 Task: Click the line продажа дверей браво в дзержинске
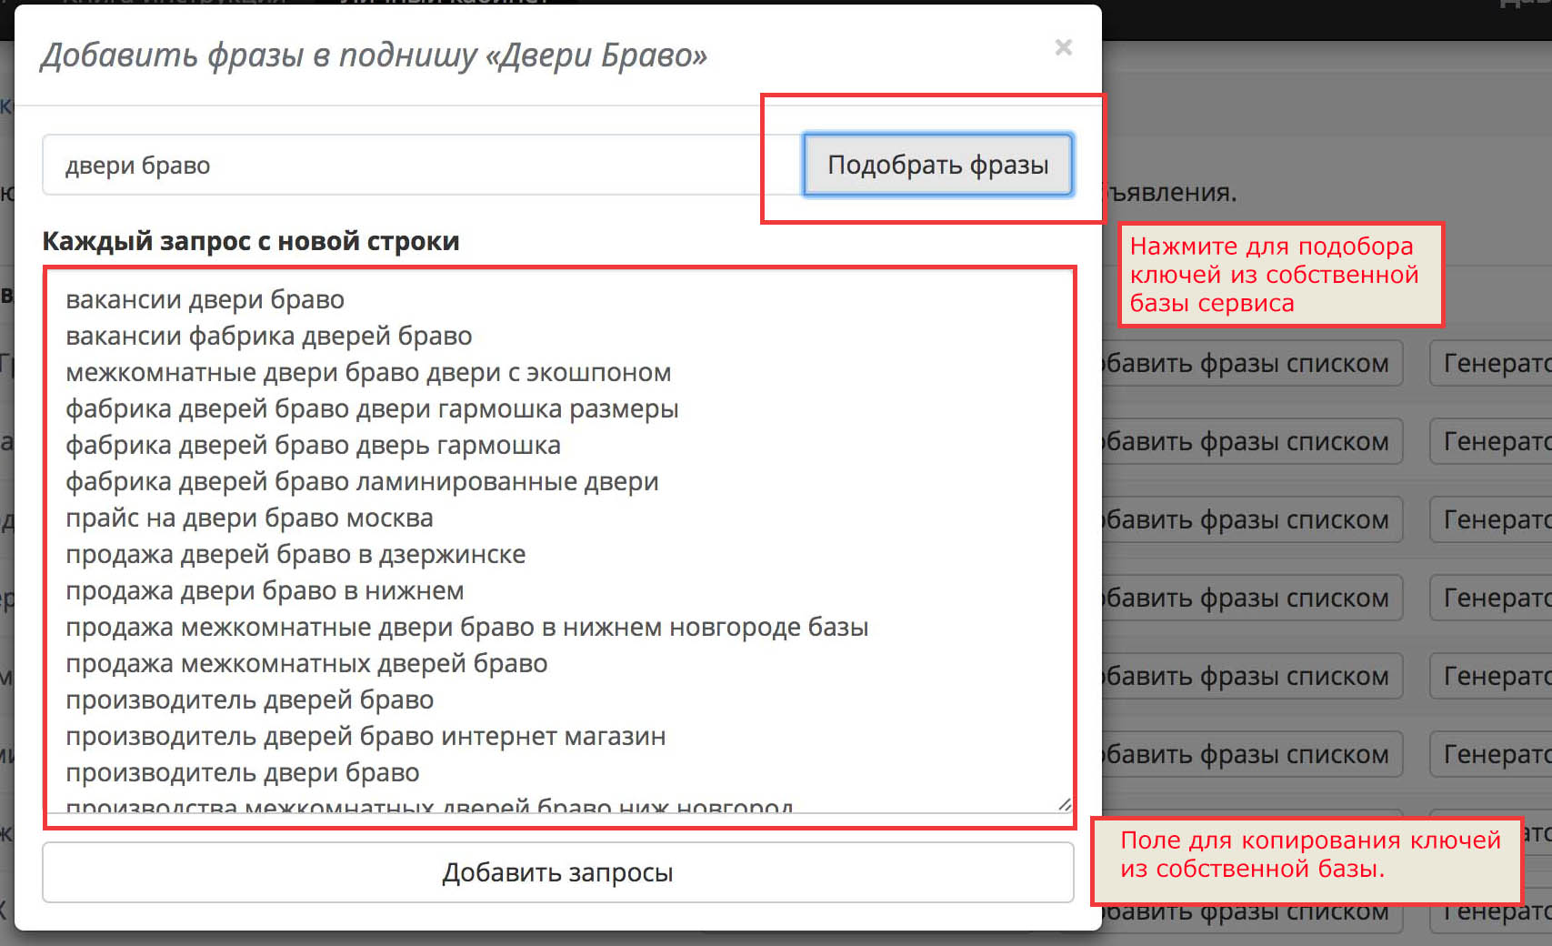pos(295,554)
